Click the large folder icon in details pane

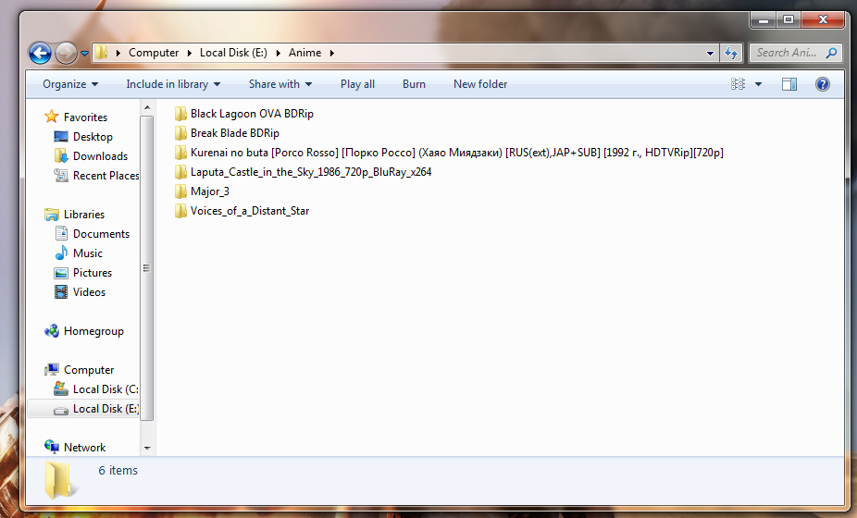coord(59,479)
